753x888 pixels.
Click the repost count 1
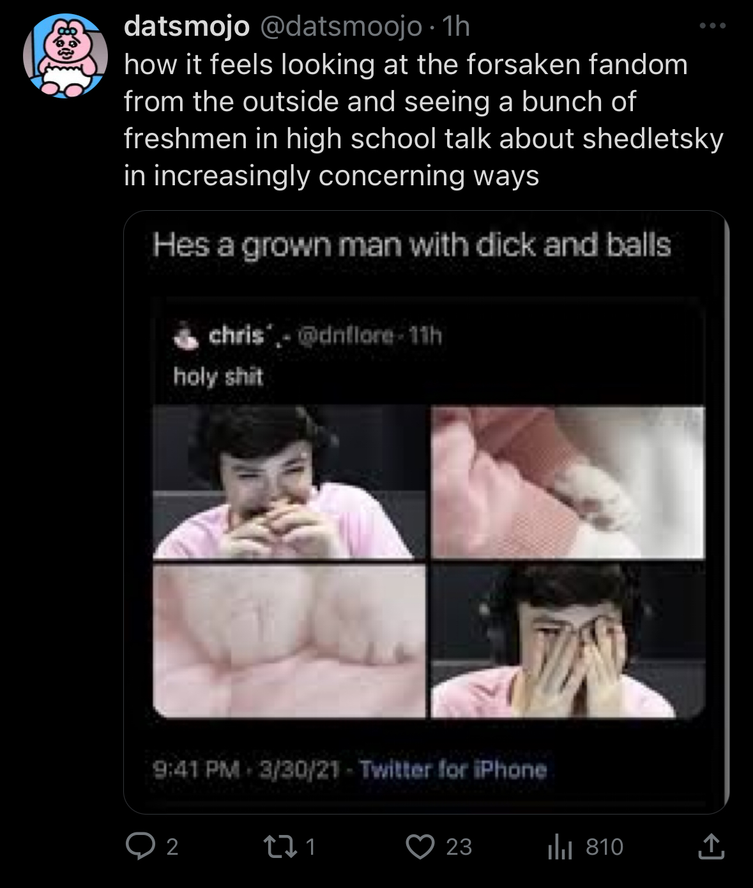point(310,847)
